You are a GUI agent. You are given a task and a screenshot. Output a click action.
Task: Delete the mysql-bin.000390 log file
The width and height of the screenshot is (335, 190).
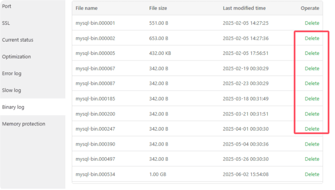click(x=312, y=144)
